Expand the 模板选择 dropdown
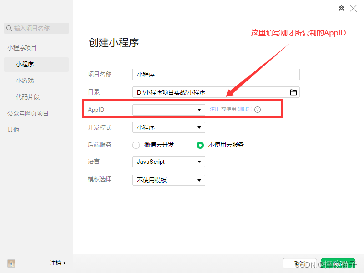The width and height of the screenshot is (364, 273). [199, 181]
